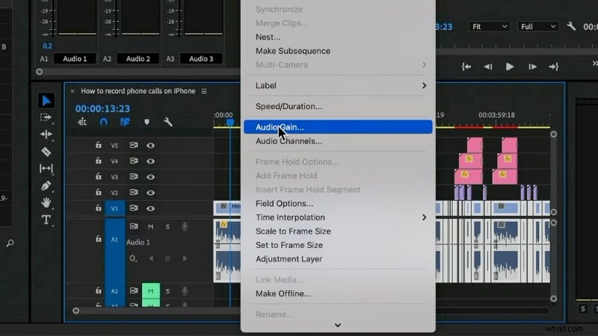
Task: Click the timeline playhead timecode 00:00:13:23
Action: 102,108
